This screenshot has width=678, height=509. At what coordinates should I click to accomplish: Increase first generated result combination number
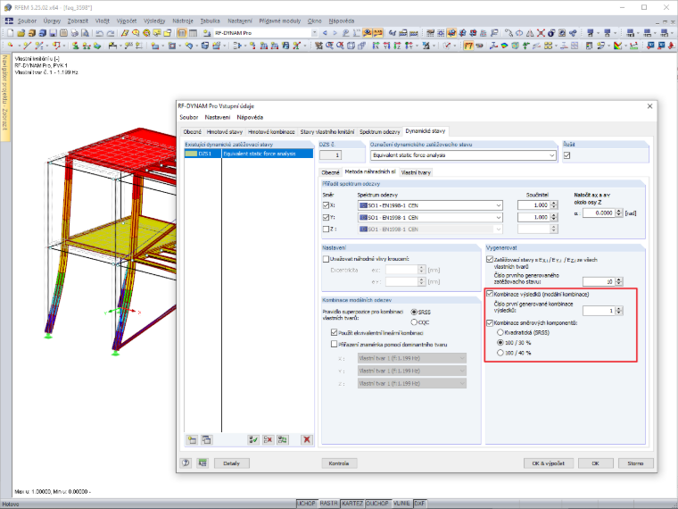tap(619, 309)
